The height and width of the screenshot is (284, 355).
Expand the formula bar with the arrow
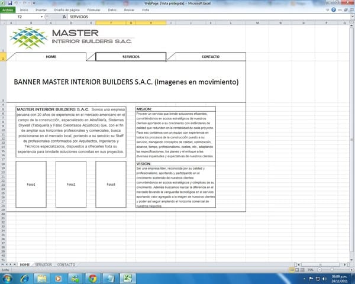coord(353,17)
